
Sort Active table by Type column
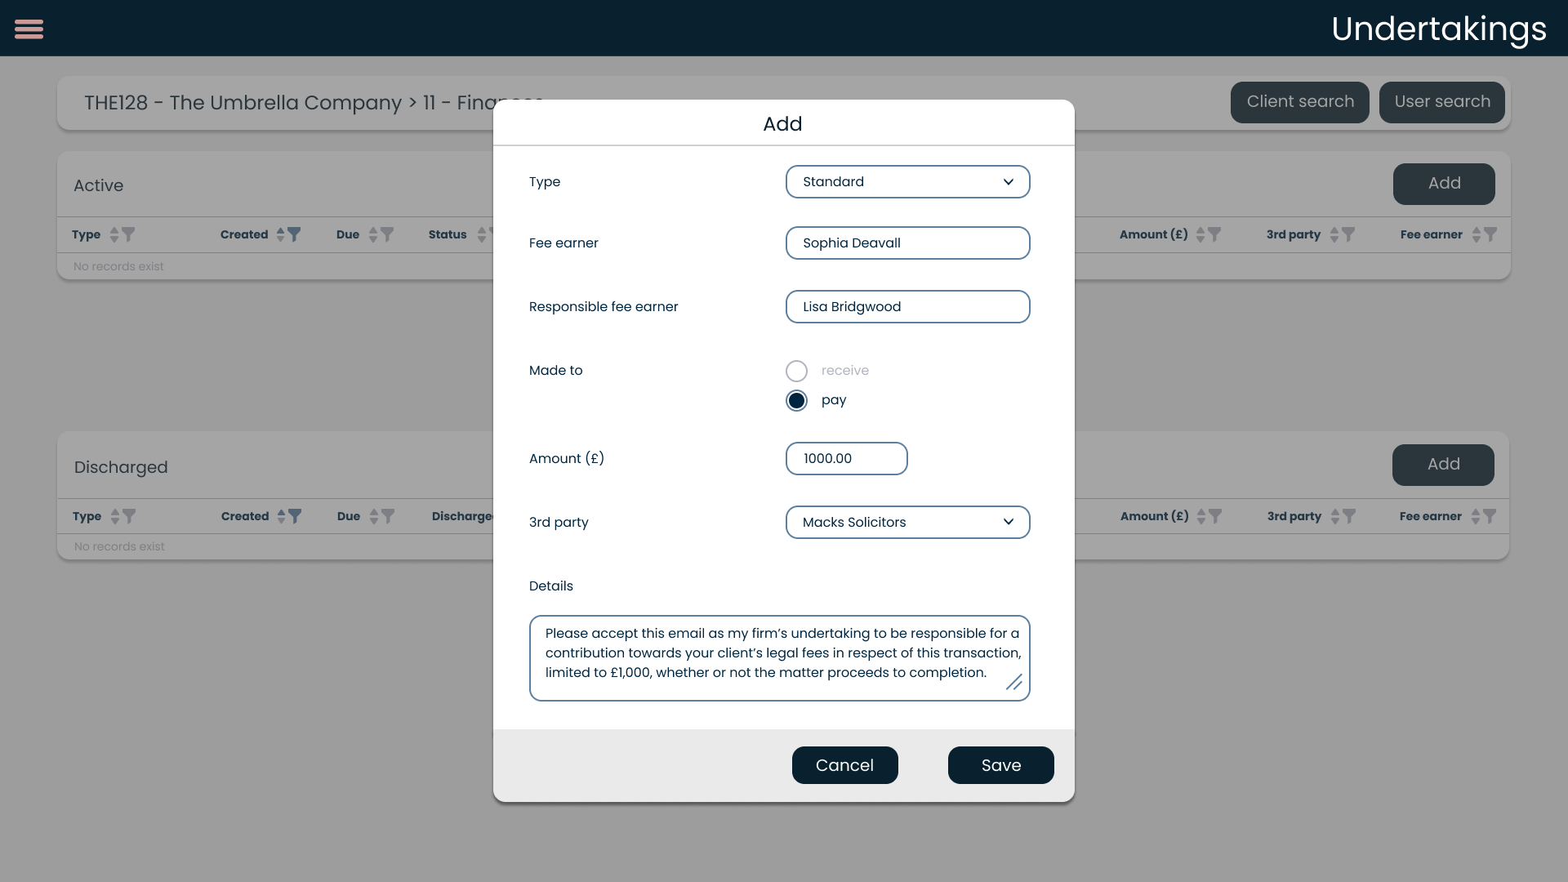tap(114, 234)
